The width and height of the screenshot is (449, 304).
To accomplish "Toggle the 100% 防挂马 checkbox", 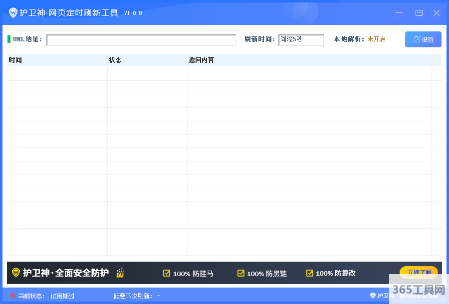I will click(167, 273).
